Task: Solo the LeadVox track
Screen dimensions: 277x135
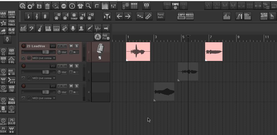Action: 77,46
